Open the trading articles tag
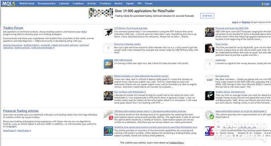 [22, 48]
